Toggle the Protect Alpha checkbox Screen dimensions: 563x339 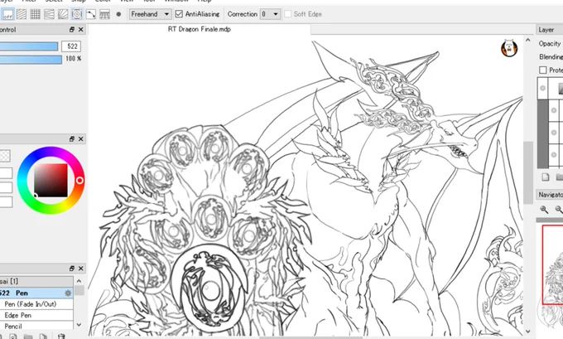point(543,70)
